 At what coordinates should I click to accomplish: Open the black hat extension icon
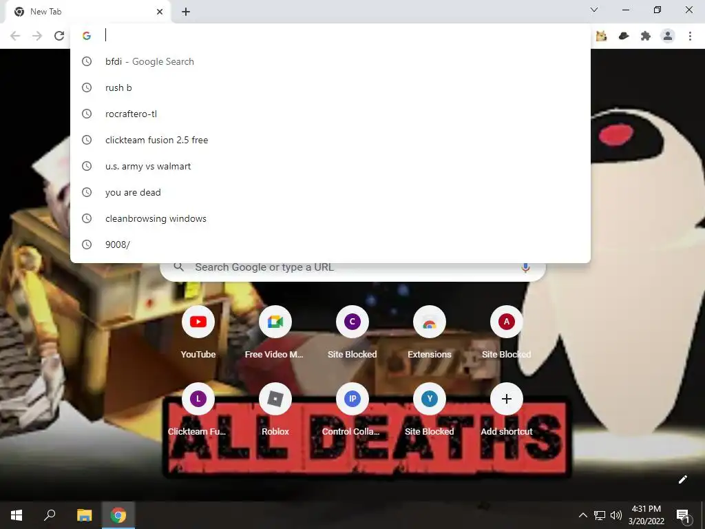[624, 36]
